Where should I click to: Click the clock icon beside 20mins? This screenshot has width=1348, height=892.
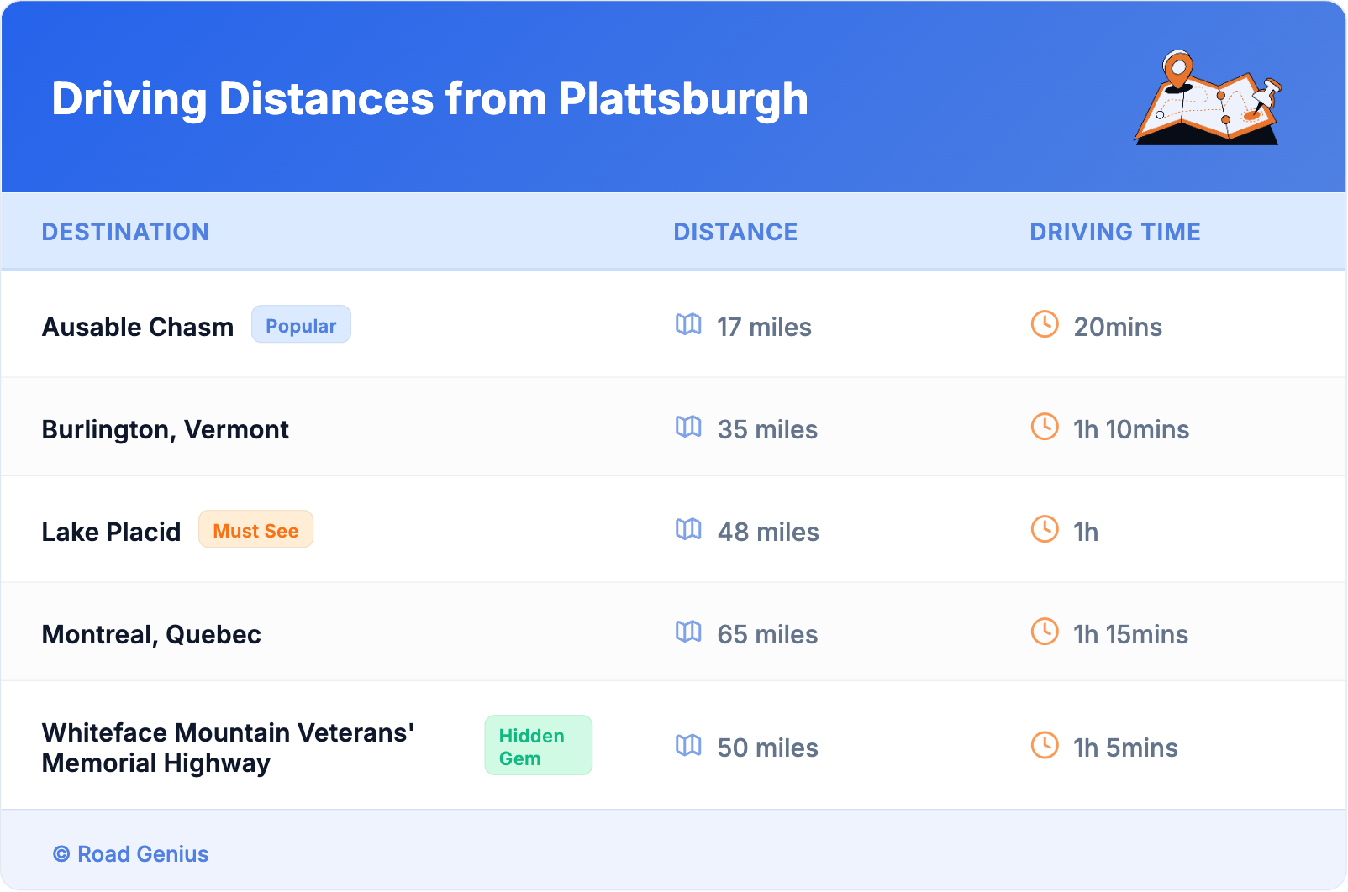tap(1045, 324)
